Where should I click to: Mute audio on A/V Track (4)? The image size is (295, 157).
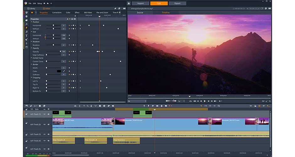click(x=48, y=141)
